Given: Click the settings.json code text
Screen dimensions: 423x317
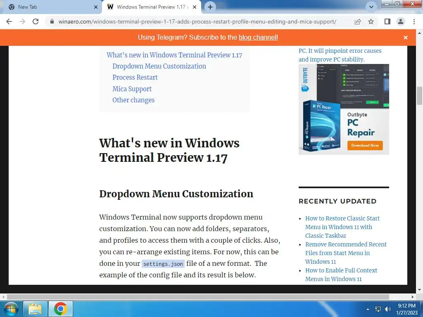Looking at the screenshot, I should tap(163, 264).
